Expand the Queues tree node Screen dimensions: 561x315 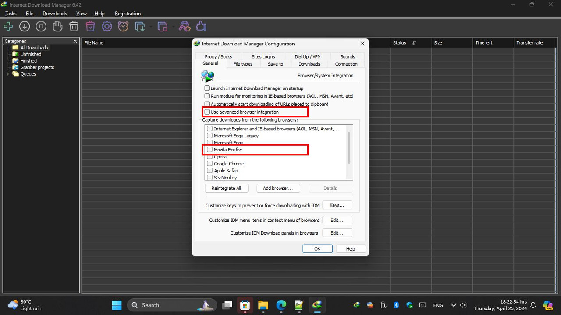[7, 74]
